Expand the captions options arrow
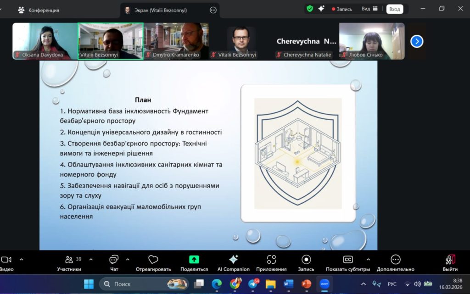Viewport: 470px width, 294px height. 368,259
